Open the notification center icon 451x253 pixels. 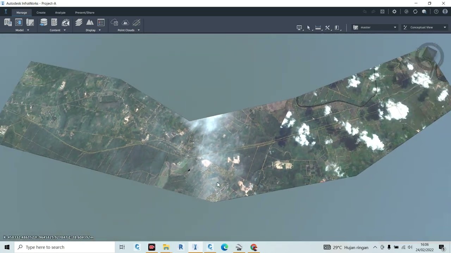442,247
